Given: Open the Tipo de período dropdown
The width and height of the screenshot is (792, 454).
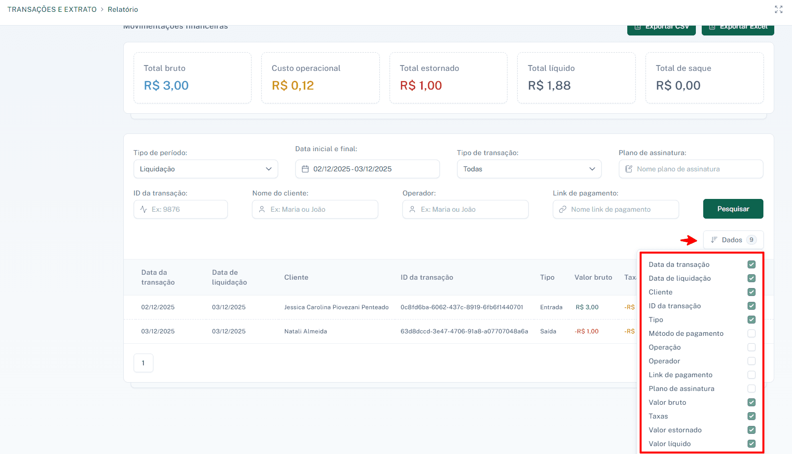Looking at the screenshot, I should click(206, 169).
